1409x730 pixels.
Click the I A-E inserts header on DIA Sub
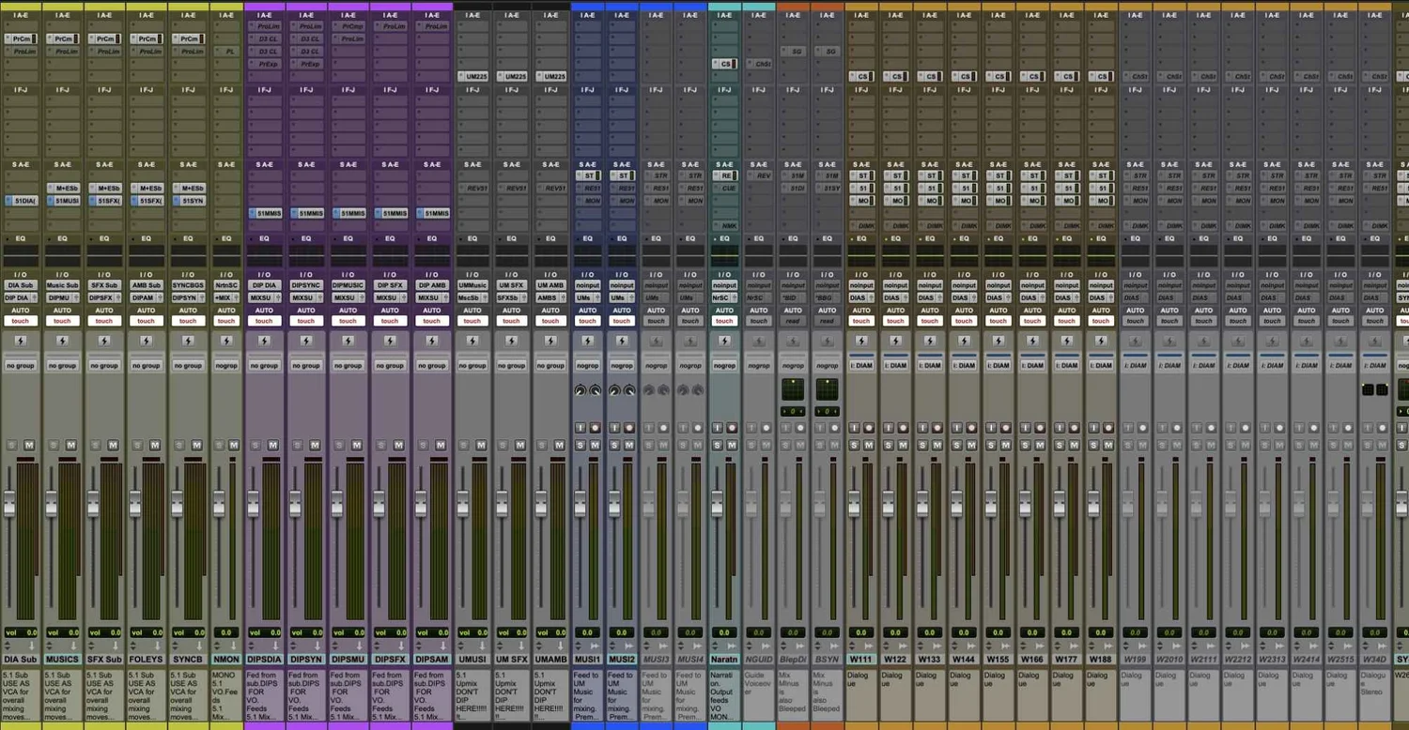(x=21, y=14)
